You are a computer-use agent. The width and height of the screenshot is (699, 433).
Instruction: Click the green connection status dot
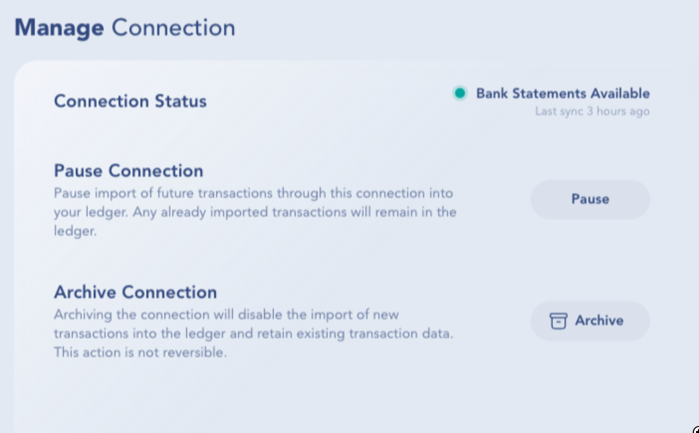[x=460, y=93]
